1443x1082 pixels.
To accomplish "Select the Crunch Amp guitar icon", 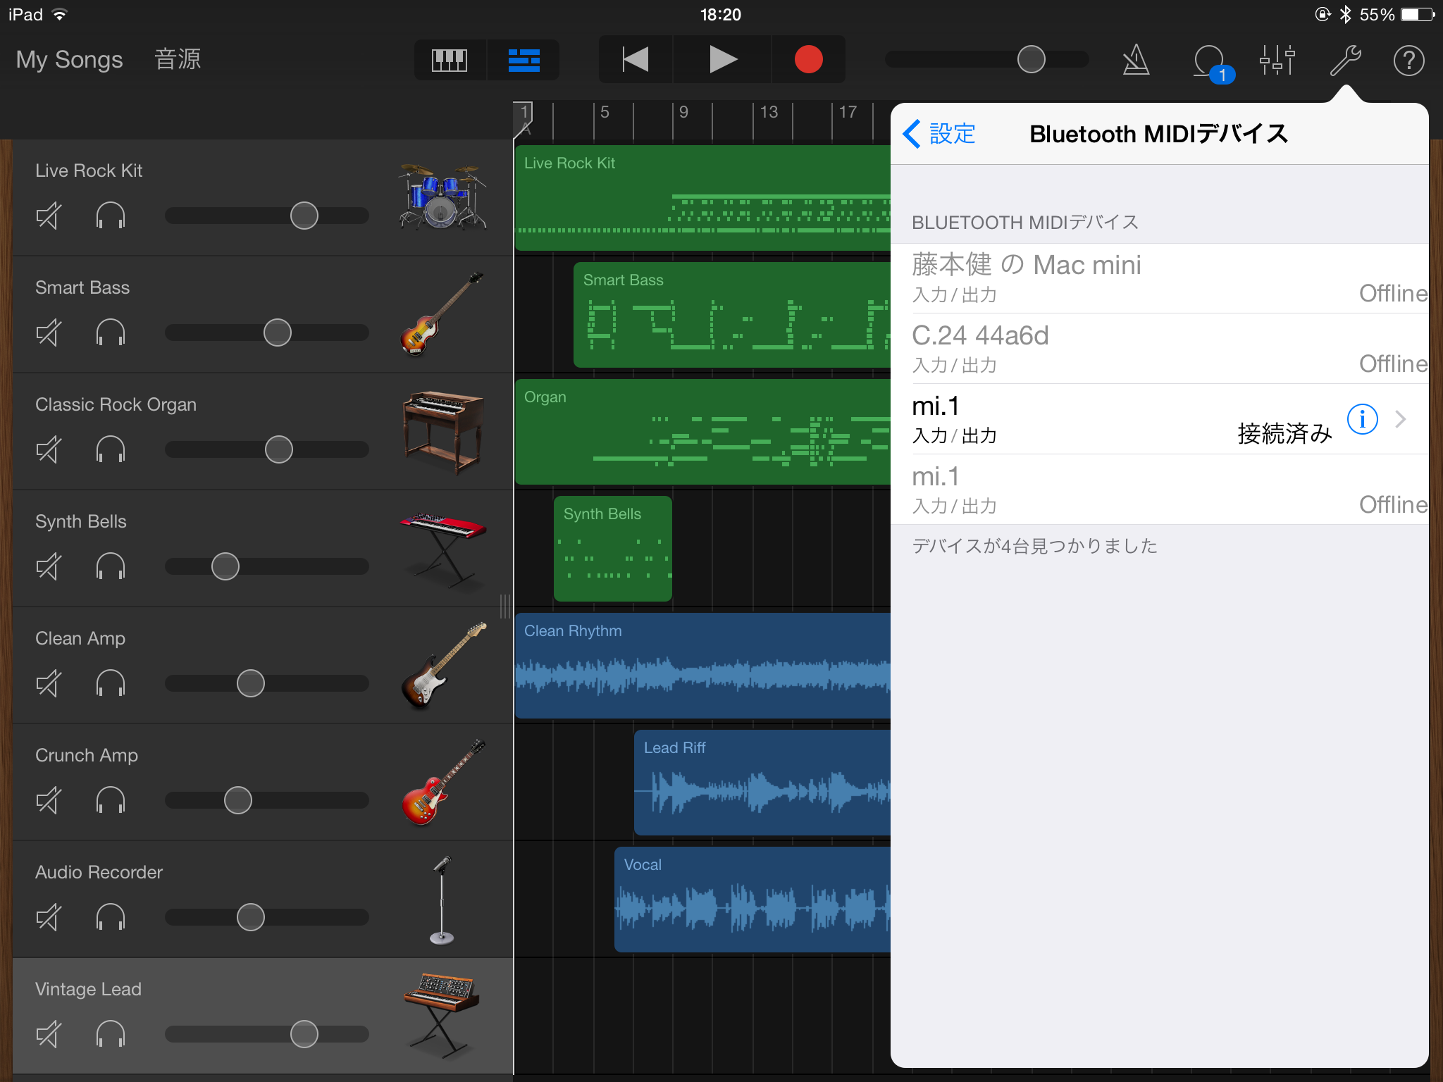I will (442, 782).
